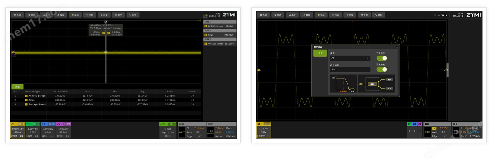Expand the right side panel arrow handle

coord(447,70)
